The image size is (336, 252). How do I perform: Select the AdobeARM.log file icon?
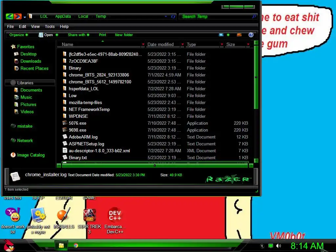tap(65, 137)
